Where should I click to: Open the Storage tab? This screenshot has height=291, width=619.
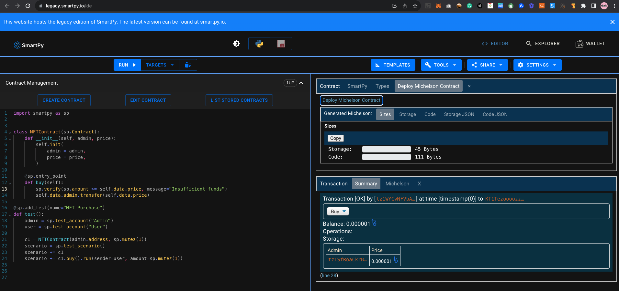click(408, 114)
